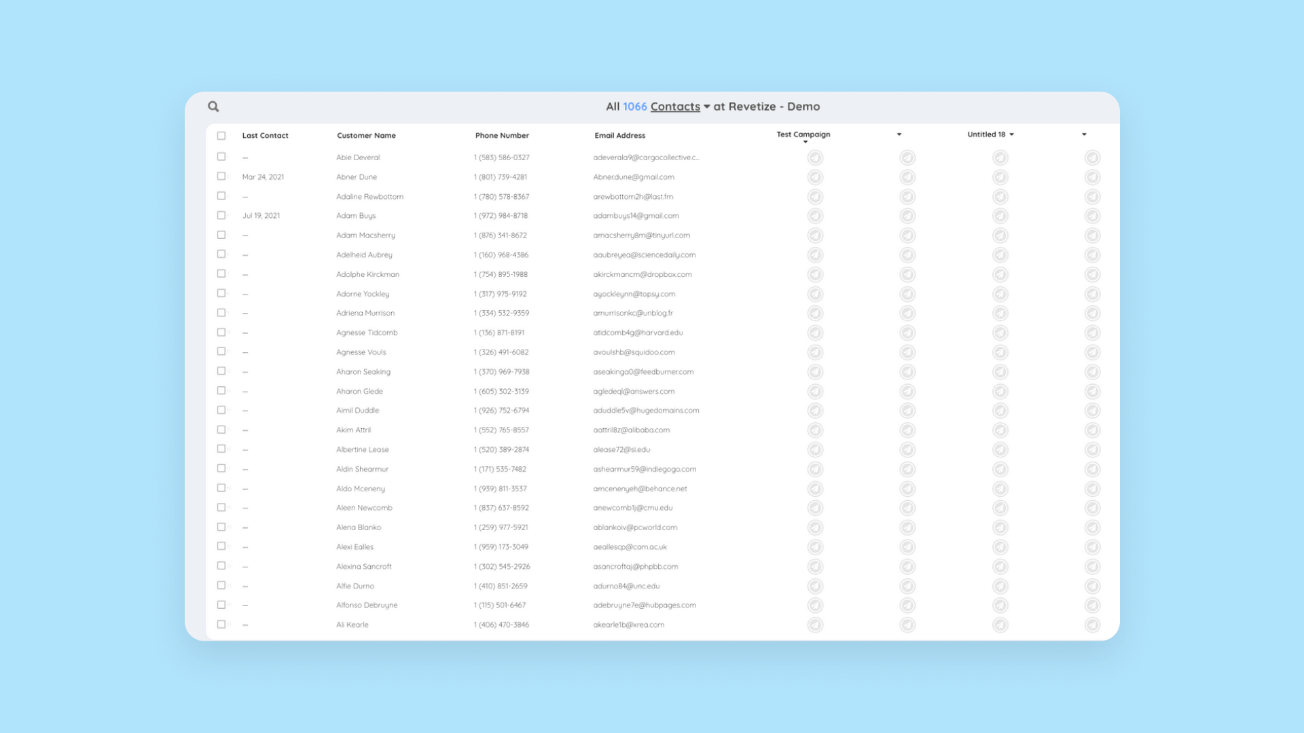Click the fourth column icon for Adaline Rewbottom
The height and width of the screenshot is (733, 1304).
1093,196
